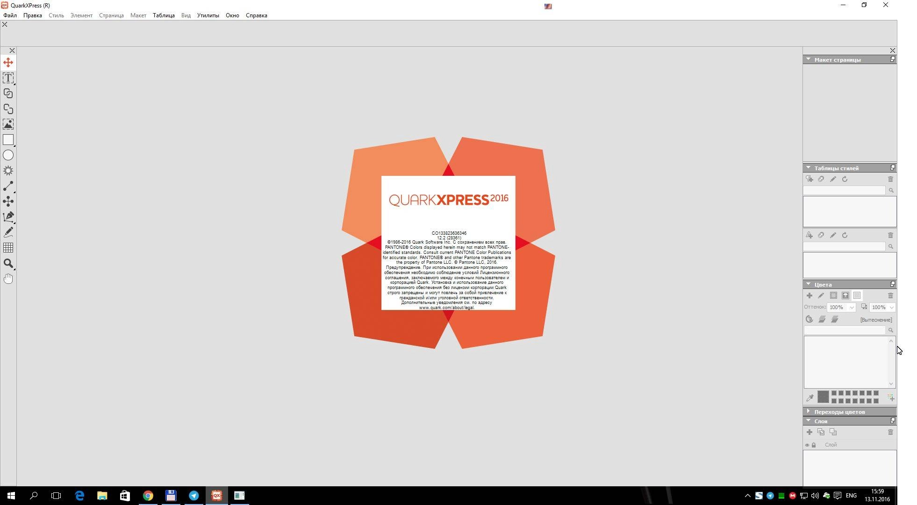Select the Item (move) tool
The image size is (917, 505).
point(8,63)
